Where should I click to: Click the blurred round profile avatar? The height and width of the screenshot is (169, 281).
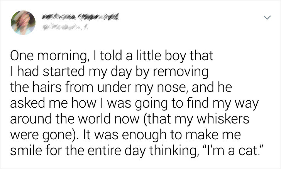point(23,23)
